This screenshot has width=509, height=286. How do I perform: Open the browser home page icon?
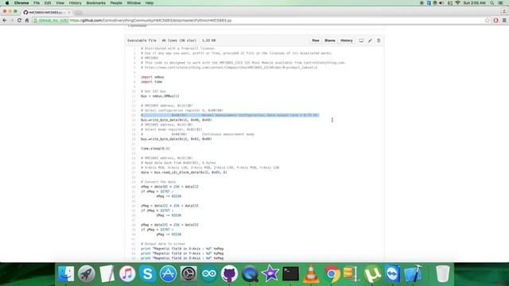pyautogui.click(x=27, y=20)
